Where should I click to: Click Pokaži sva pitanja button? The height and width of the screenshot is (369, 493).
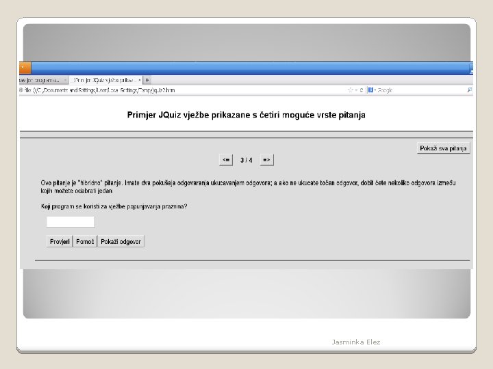[443, 148]
